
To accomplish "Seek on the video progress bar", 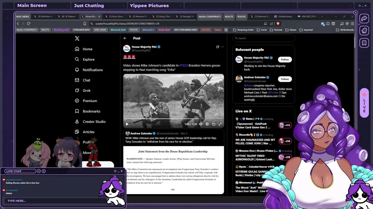I will 173,119.
